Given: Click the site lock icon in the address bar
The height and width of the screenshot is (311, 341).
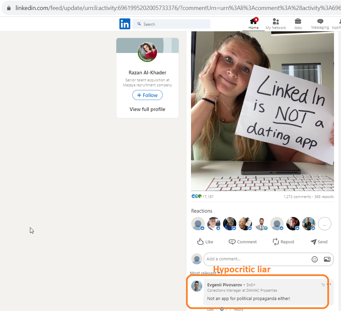Looking at the screenshot, I should tap(9, 8).
